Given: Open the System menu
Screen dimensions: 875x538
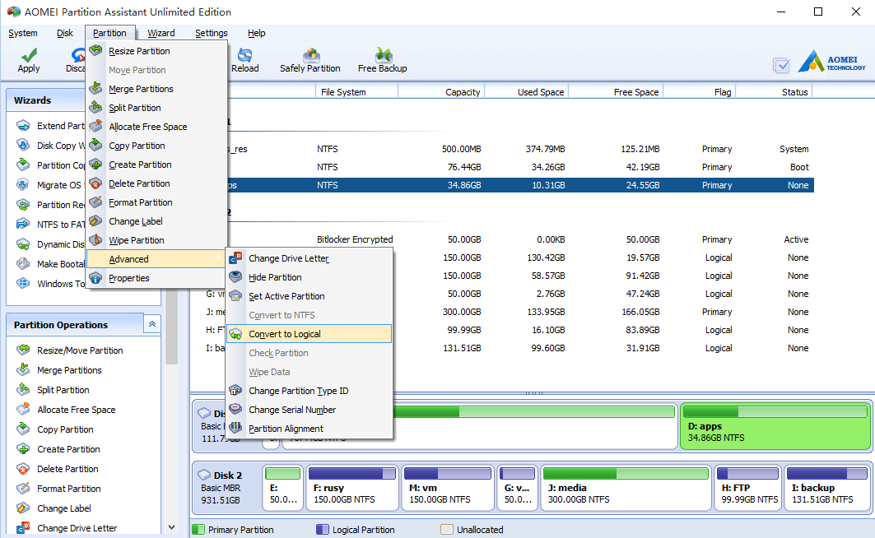Looking at the screenshot, I should tap(23, 33).
